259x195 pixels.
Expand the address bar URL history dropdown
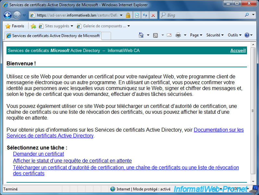(121, 15)
